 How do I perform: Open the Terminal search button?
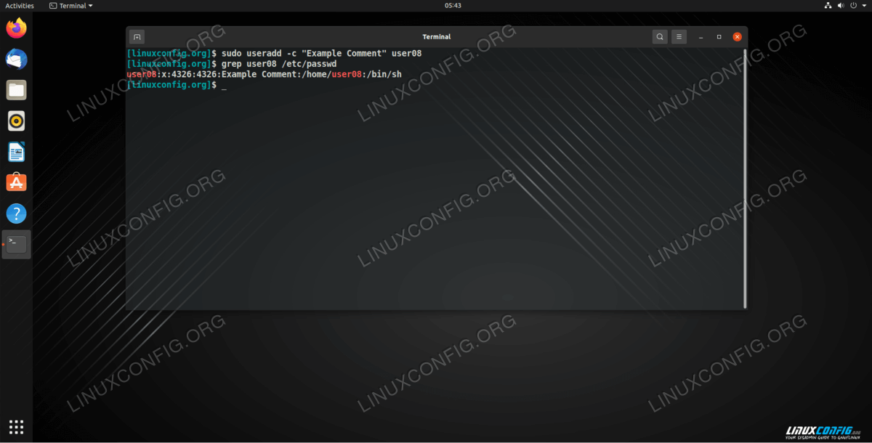[659, 37]
